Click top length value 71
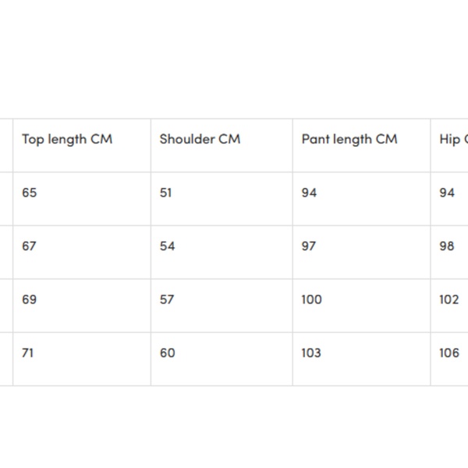The height and width of the screenshot is (468, 468). (28, 353)
